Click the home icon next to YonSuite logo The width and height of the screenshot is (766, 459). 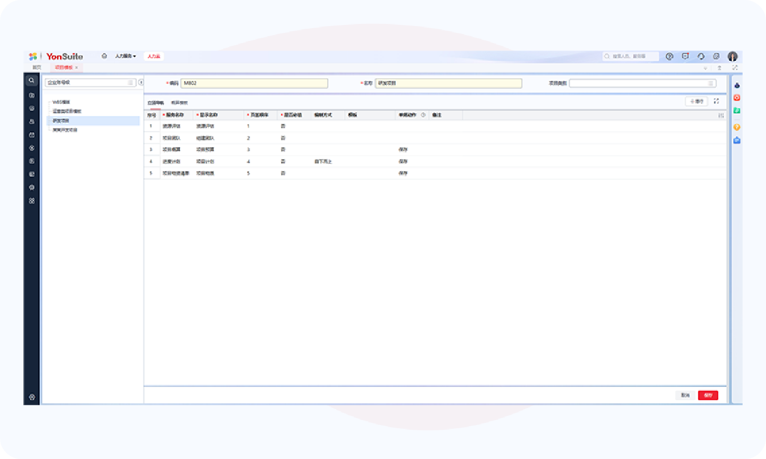click(104, 56)
